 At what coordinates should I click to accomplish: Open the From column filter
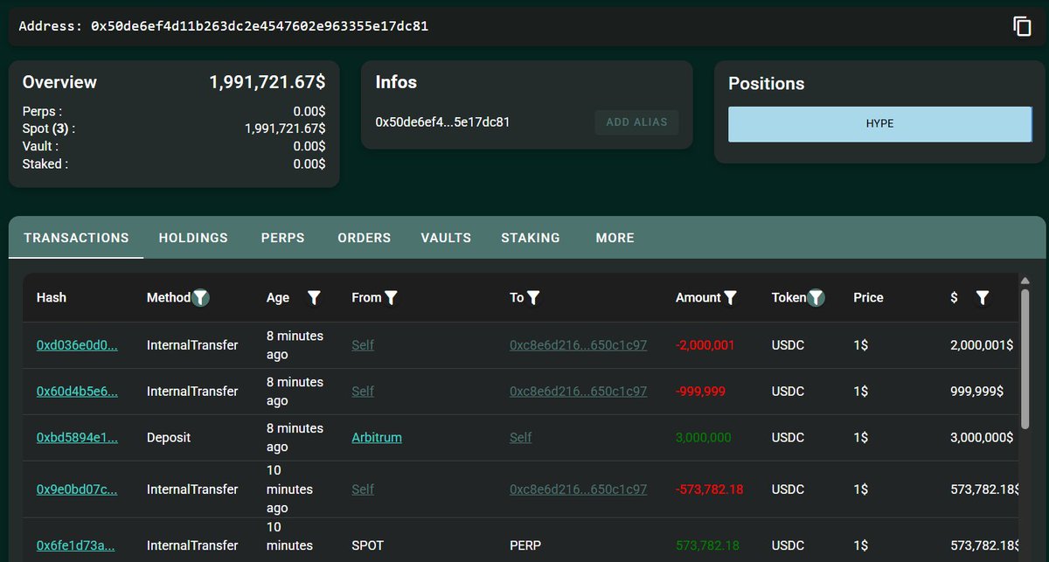point(392,298)
